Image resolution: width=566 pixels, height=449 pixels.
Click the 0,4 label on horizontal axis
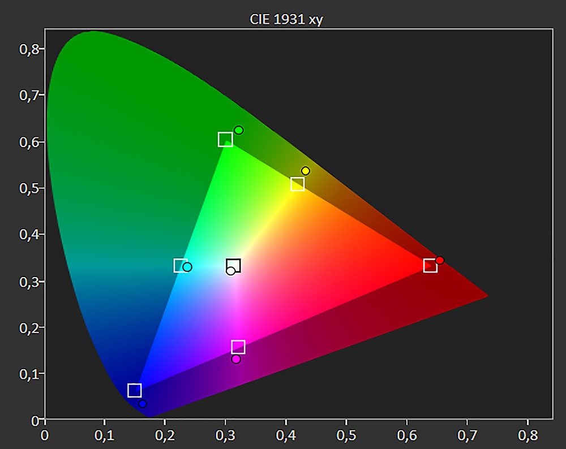point(286,437)
